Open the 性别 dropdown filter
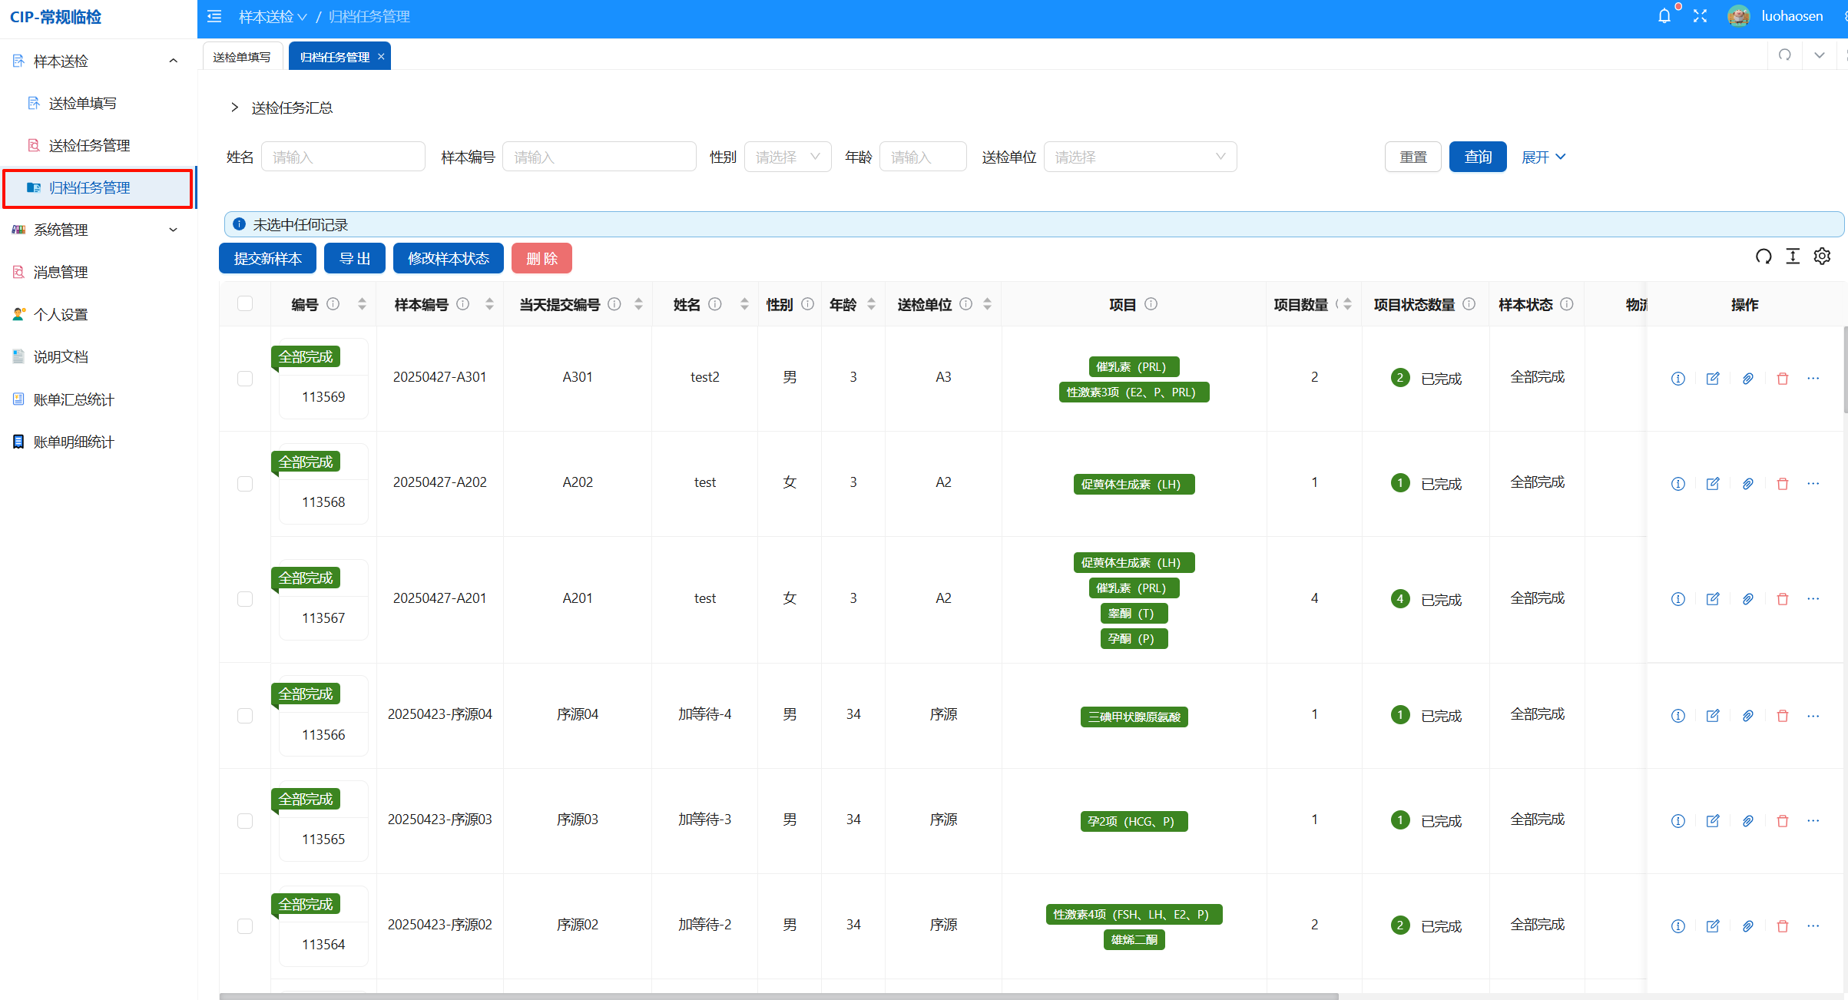The image size is (1848, 1000). [787, 157]
